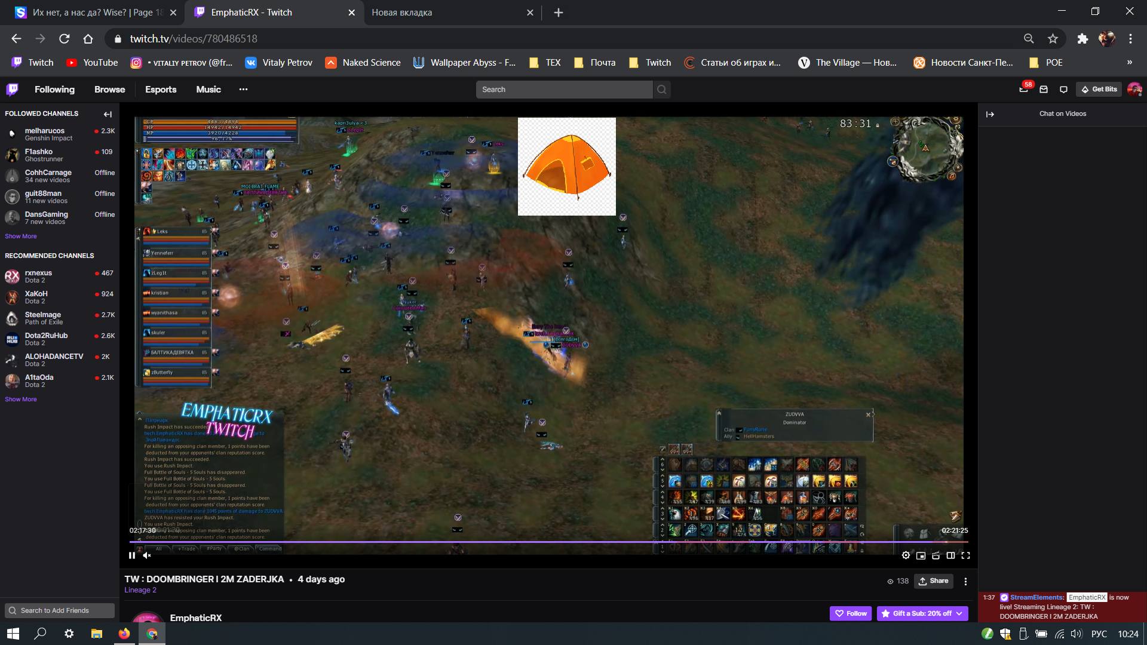This screenshot has height=645, width=1147.
Task: Create a clip with clapperboard icon
Action: tap(936, 555)
